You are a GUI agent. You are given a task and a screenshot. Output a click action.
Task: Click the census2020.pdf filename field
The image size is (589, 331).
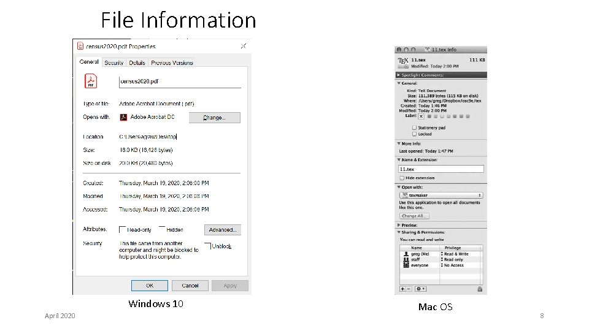[x=180, y=82]
